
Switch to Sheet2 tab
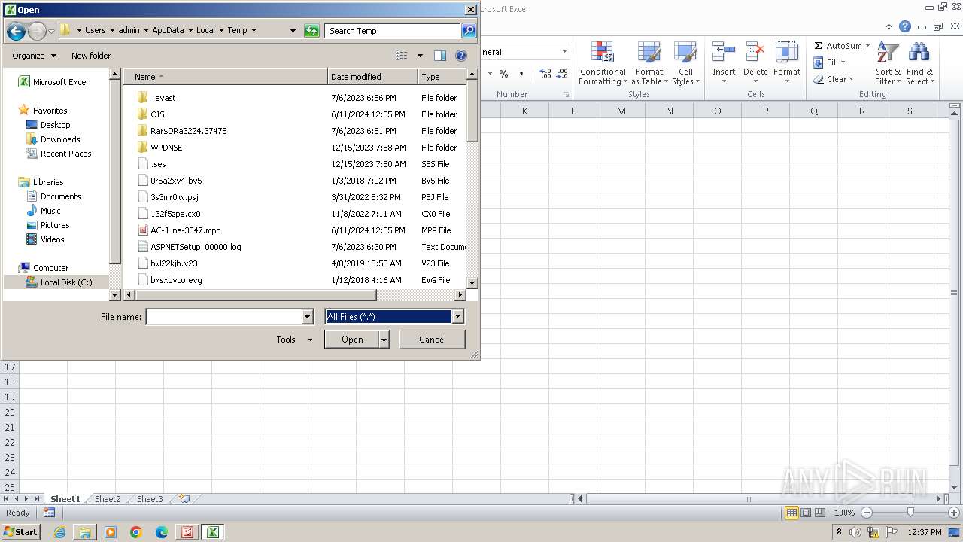tap(107, 499)
